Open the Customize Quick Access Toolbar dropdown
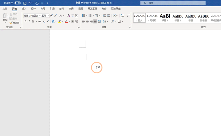221x136 pixels. [47, 3]
